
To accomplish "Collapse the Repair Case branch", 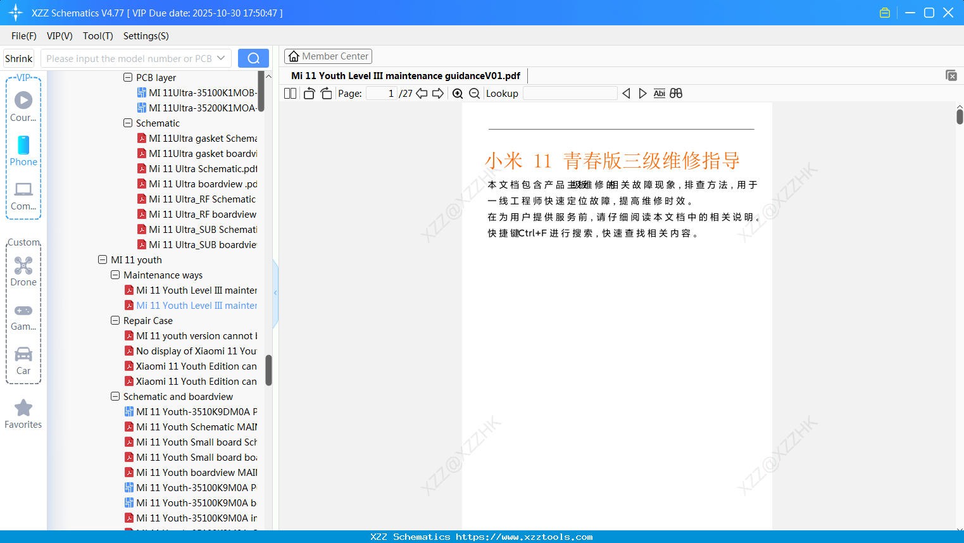I will (115, 320).
